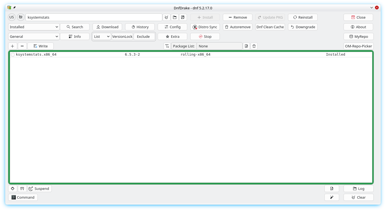
Task: Click the plus icon button above package list
Action: [x=13, y=46]
